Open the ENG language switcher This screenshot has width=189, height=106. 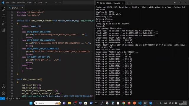pyautogui.click(x=165, y=103)
